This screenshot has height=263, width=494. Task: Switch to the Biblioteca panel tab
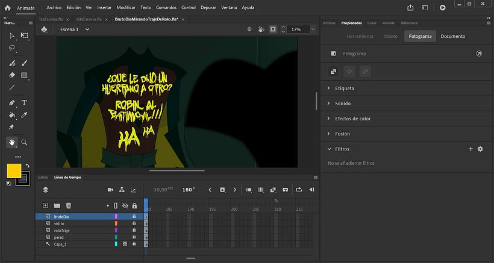click(x=409, y=23)
